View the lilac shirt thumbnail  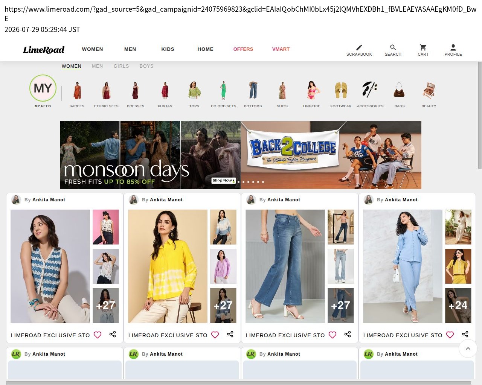tap(223, 266)
